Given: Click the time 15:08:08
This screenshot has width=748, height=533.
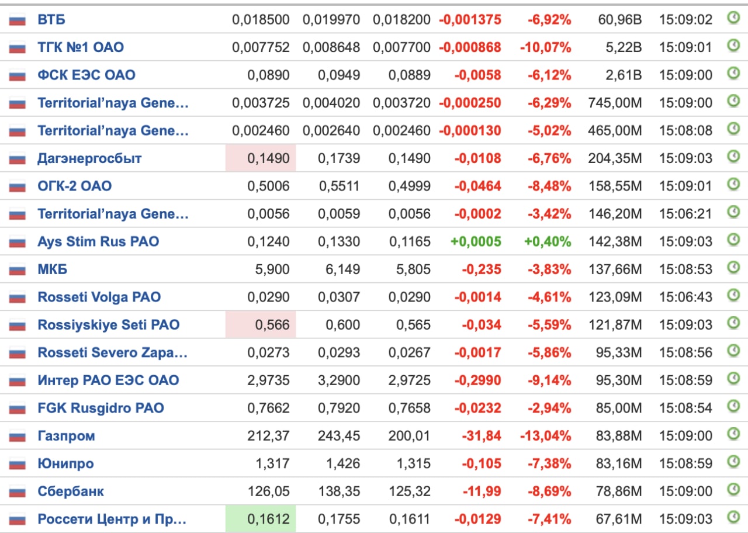Looking at the screenshot, I should click(x=685, y=130).
